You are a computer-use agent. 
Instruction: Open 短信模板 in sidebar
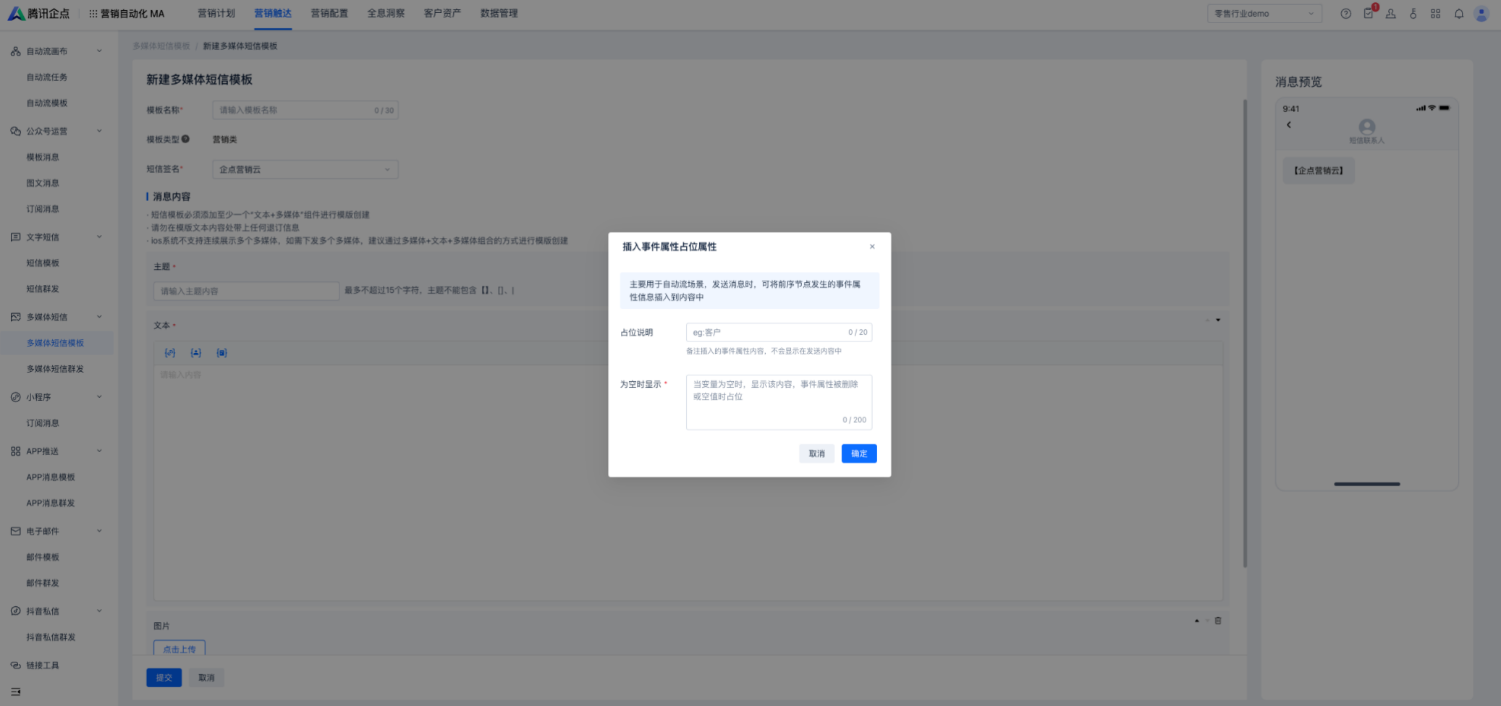click(x=43, y=263)
